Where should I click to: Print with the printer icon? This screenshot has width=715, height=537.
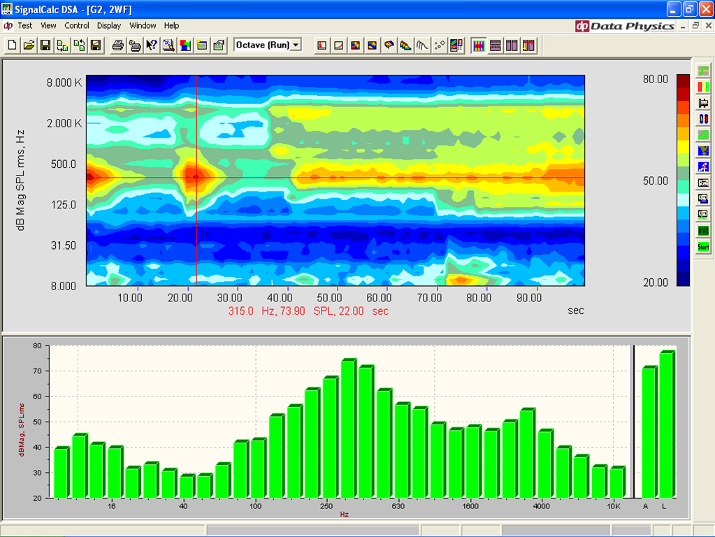pyautogui.click(x=117, y=45)
